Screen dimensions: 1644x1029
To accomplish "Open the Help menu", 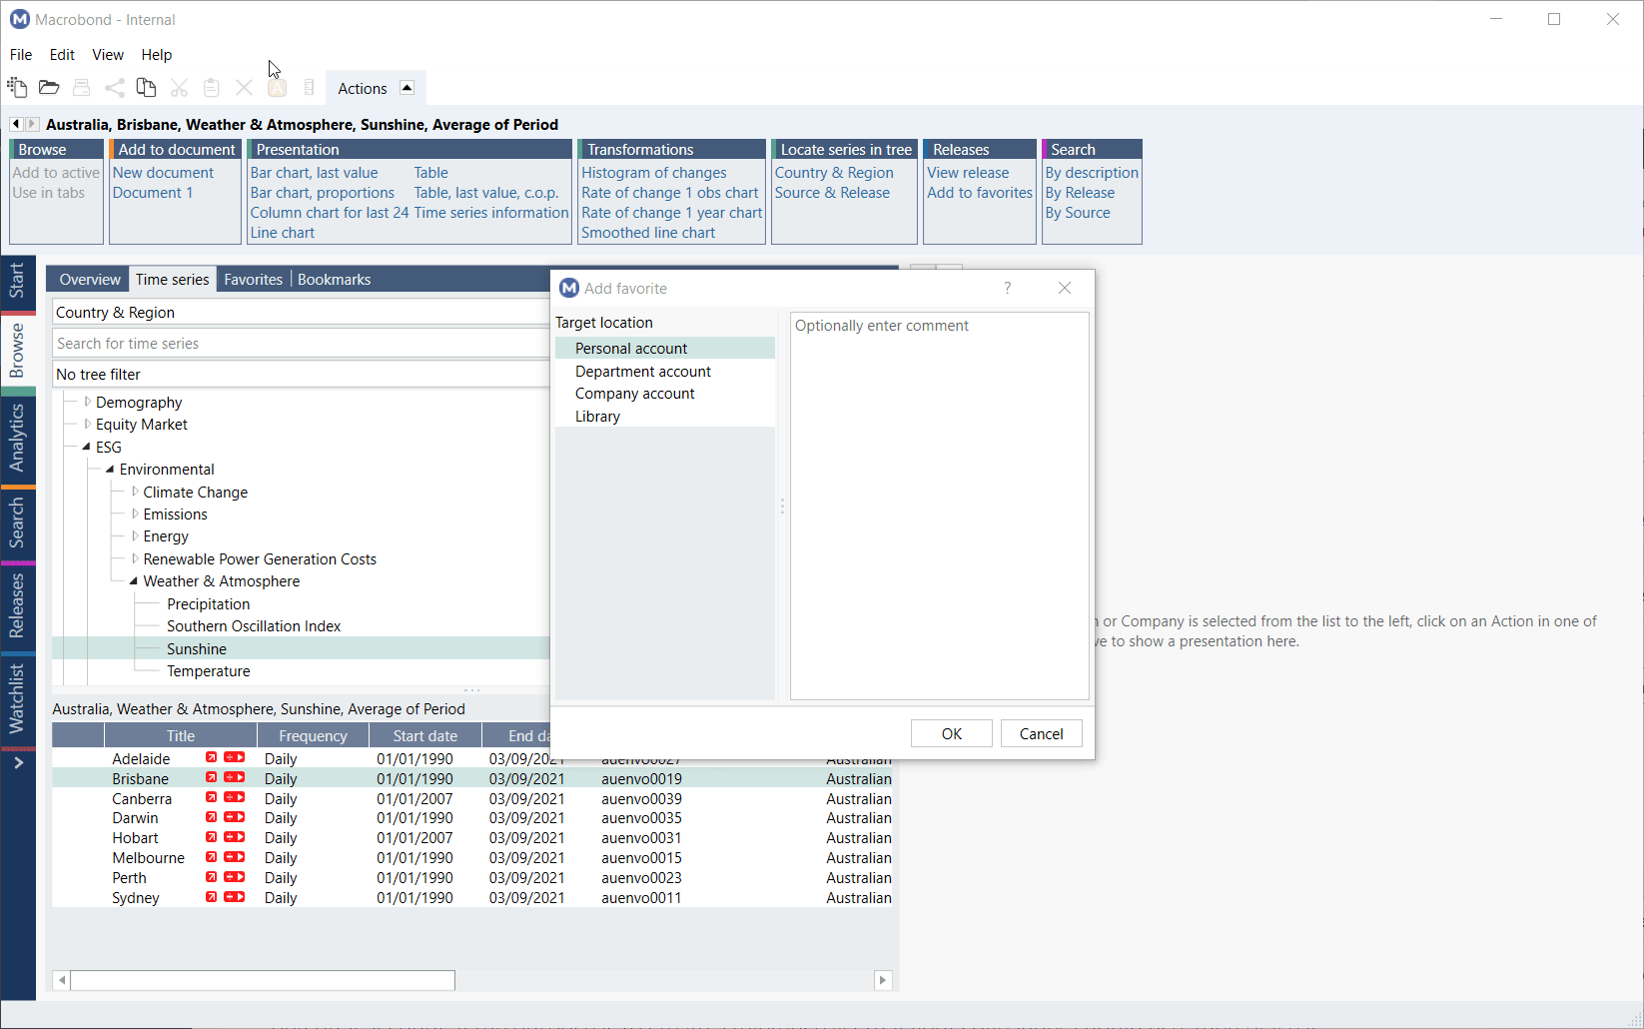I will tap(157, 55).
